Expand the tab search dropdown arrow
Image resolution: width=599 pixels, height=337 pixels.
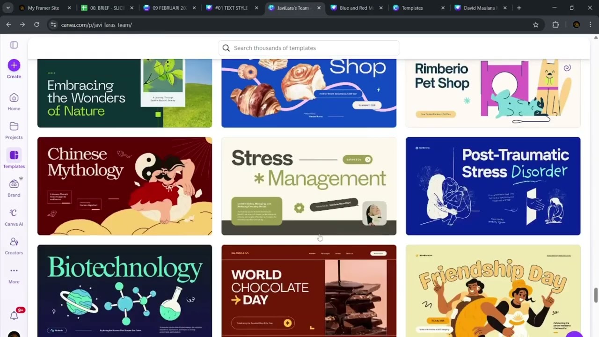(x=7, y=8)
